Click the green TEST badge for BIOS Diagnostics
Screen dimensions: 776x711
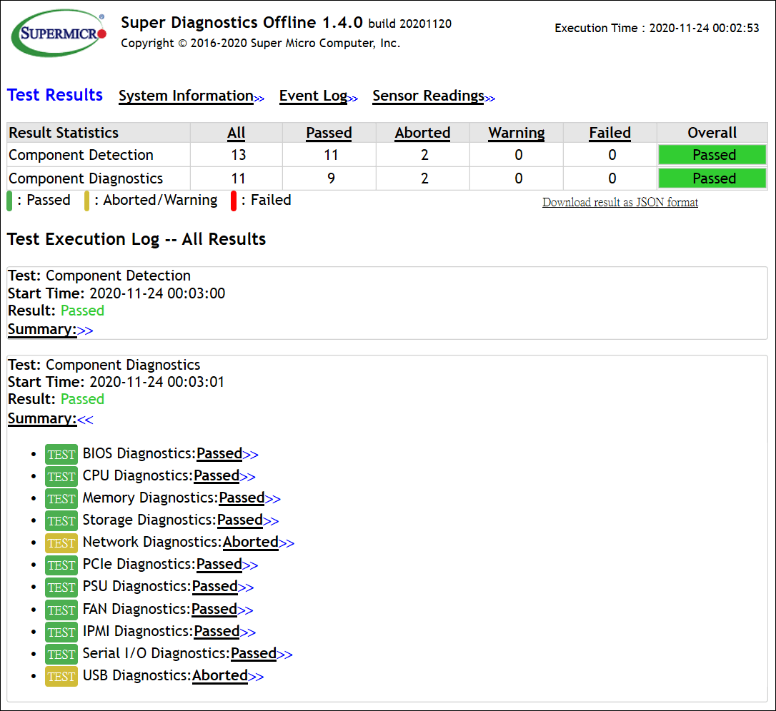click(x=61, y=454)
